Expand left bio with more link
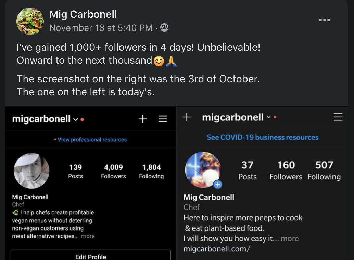354x260 pixels. (88, 236)
